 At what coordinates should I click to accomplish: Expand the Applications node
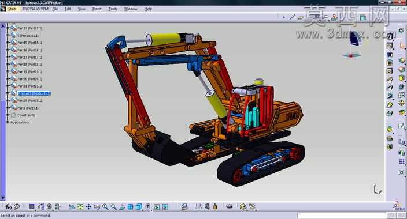pos(8,122)
